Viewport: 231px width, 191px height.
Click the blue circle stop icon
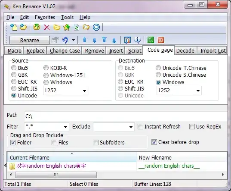[x=96, y=27]
